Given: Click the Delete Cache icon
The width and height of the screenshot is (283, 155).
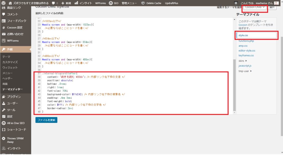Looking at the screenshot, I should (x=143, y=3).
